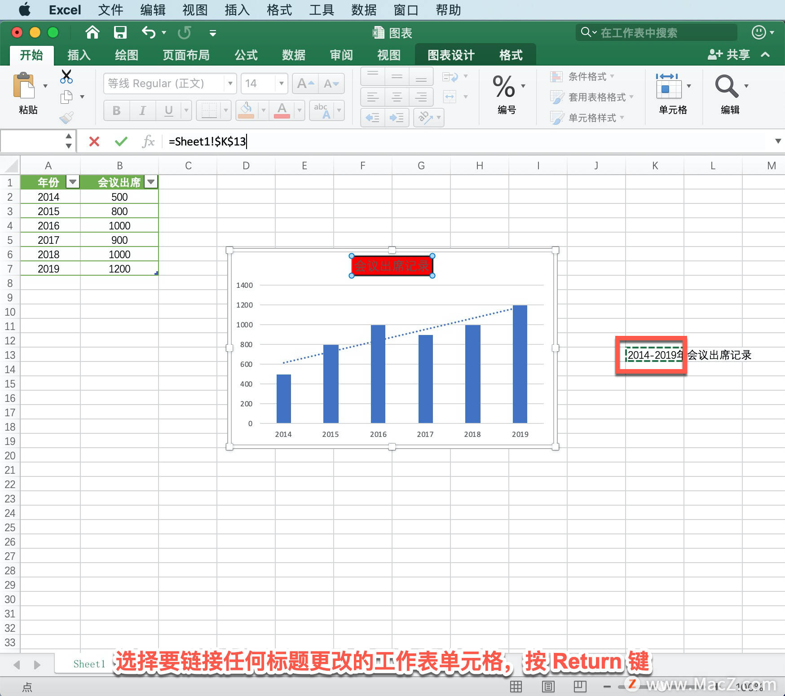The height and width of the screenshot is (696, 785).
Task: Collapse the ribbon with chevron
Action: pyautogui.click(x=765, y=55)
